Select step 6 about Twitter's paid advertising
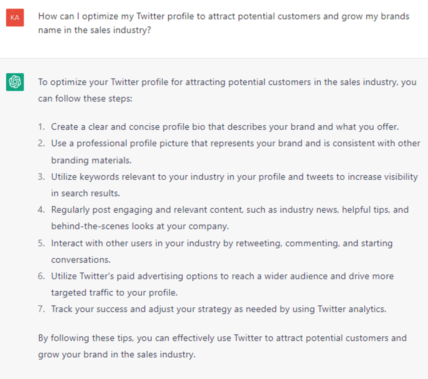 (222, 284)
